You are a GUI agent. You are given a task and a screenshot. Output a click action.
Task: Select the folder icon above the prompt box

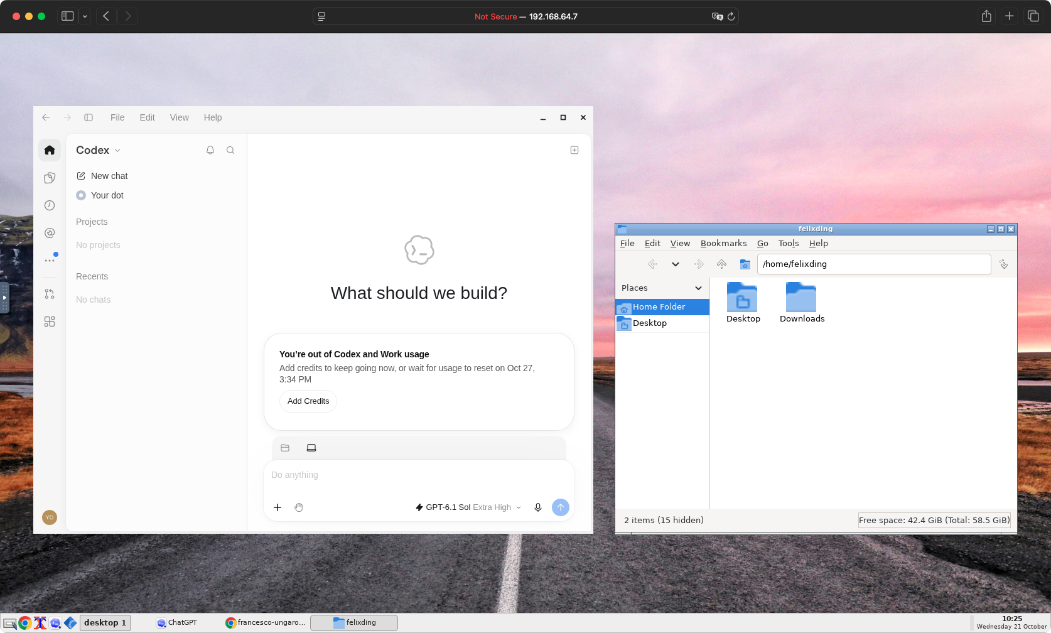(x=285, y=448)
